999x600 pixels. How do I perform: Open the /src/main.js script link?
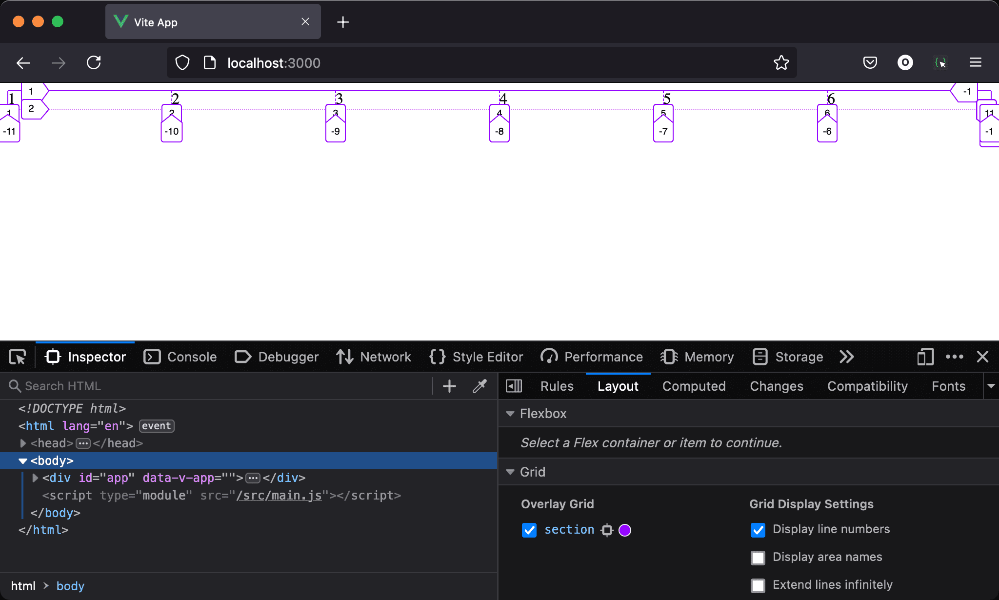[x=279, y=496]
